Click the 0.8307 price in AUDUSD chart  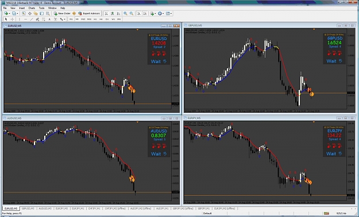click(159, 135)
